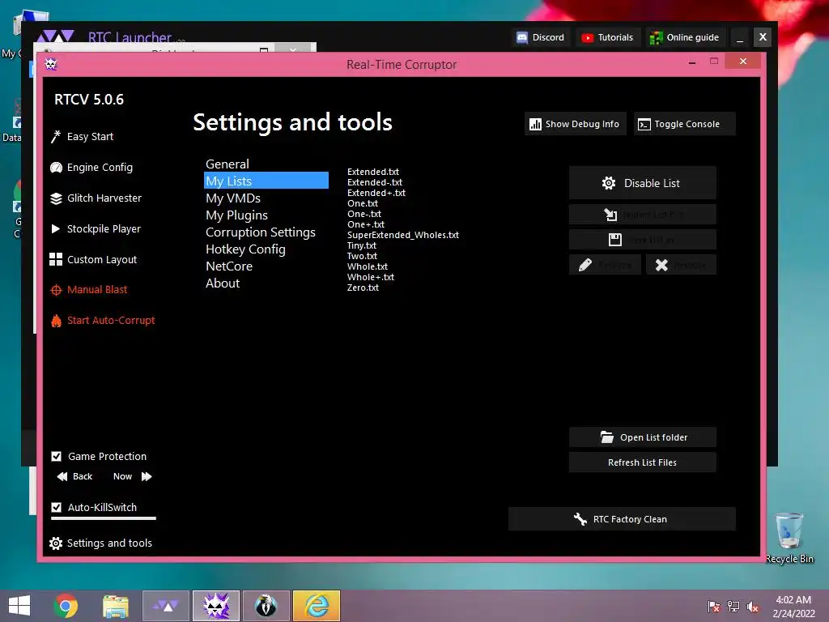Open Tutorials link in RTC Launcher
This screenshot has width=829, height=622.
(x=607, y=37)
